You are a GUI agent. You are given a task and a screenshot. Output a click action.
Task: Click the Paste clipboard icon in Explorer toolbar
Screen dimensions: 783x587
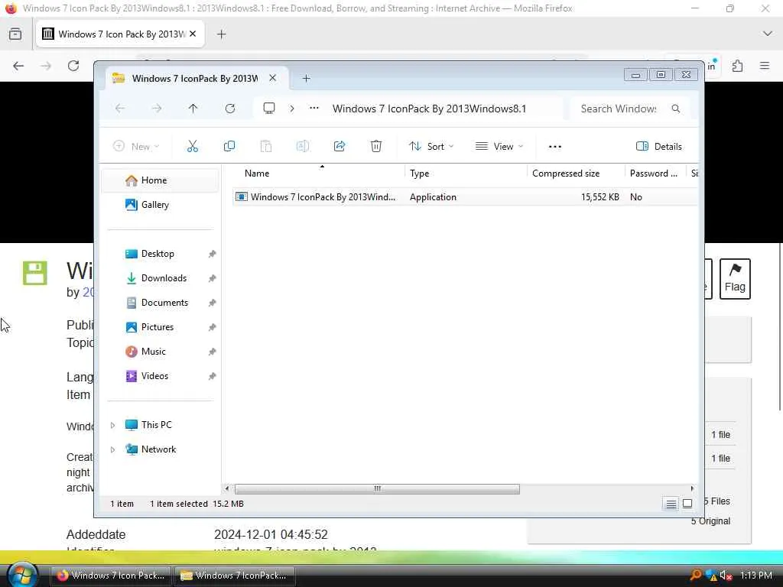[x=266, y=146]
